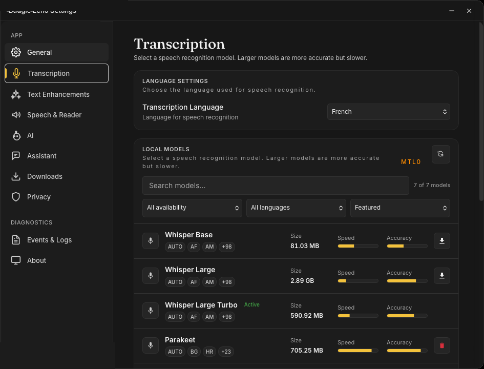
Task: Click the '7 of 7 models' counter
Action: point(432,186)
